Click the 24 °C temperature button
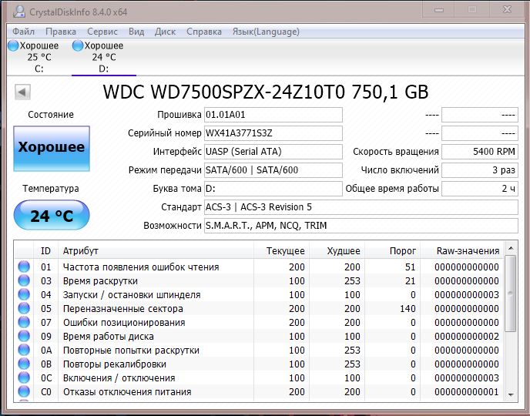This screenshot has width=530, height=416. click(x=52, y=215)
